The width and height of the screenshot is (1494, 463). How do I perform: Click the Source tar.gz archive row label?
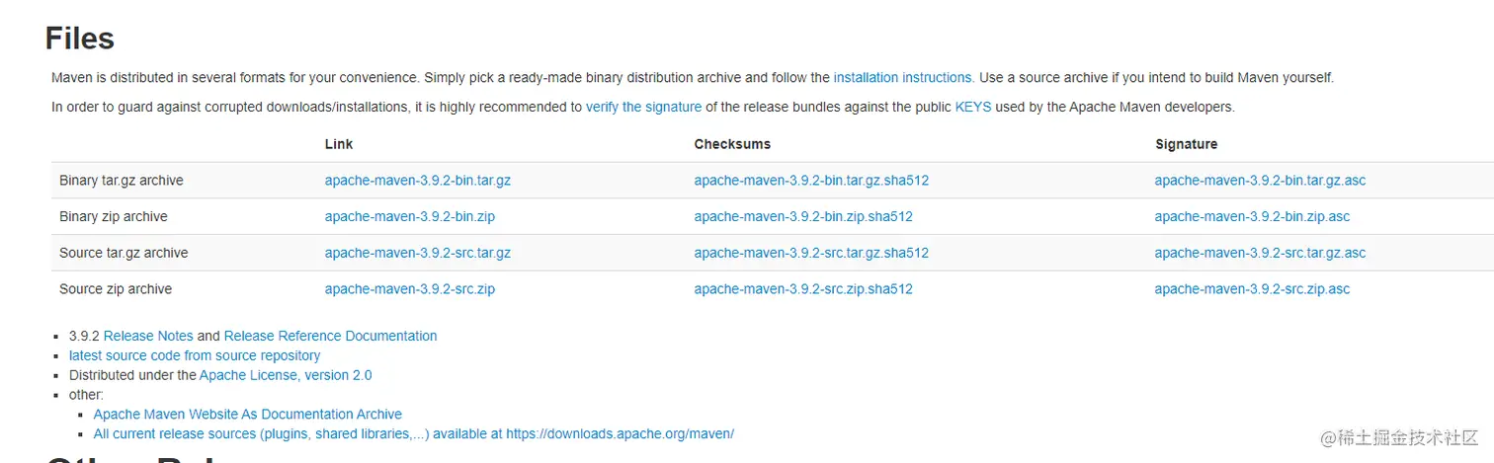pyautogui.click(x=124, y=253)
